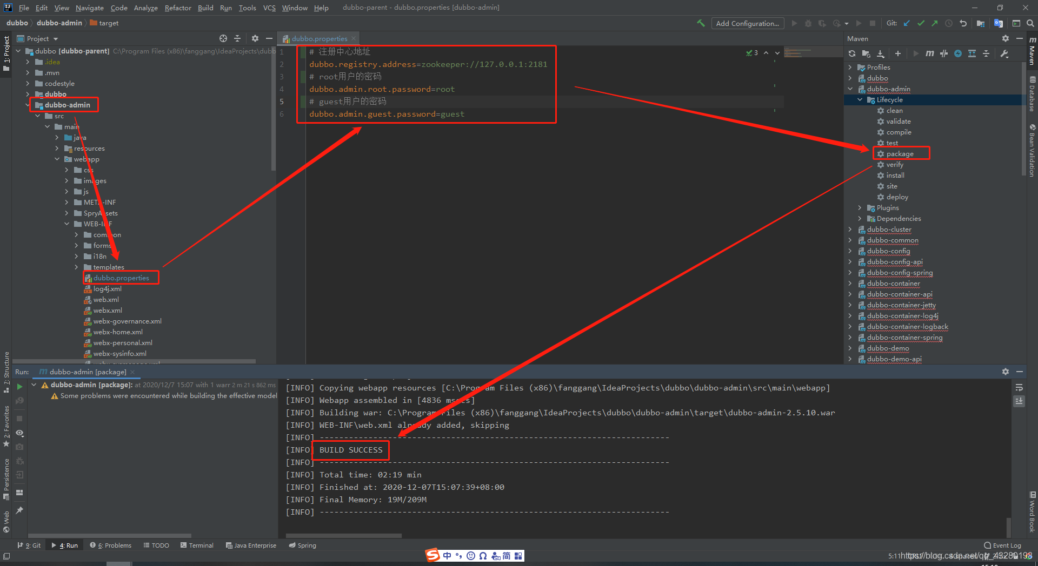Viewport: 1038px width, 566px height.
Task: Expand the templates folder
Action: coord(77,267)
